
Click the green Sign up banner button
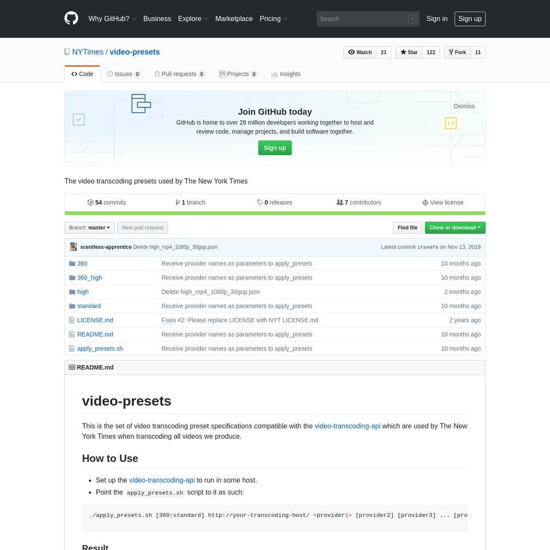(x=274, y=147)
